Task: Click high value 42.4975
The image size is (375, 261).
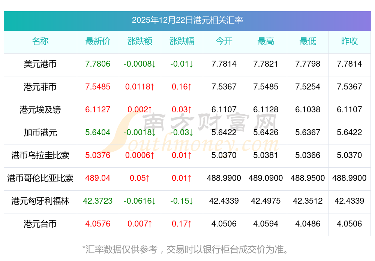Action: point(266,201)
